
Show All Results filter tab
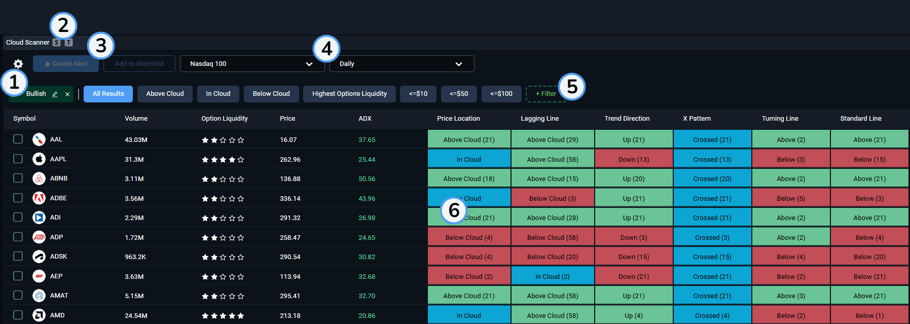108,94
